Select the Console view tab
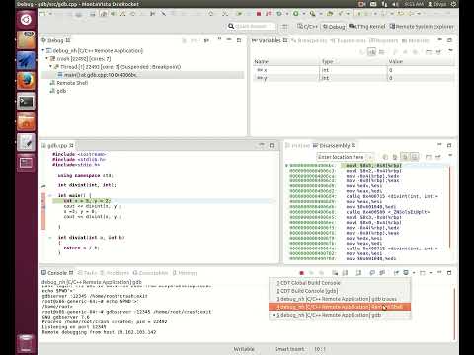The image size is (474, 355). [57, 273]
